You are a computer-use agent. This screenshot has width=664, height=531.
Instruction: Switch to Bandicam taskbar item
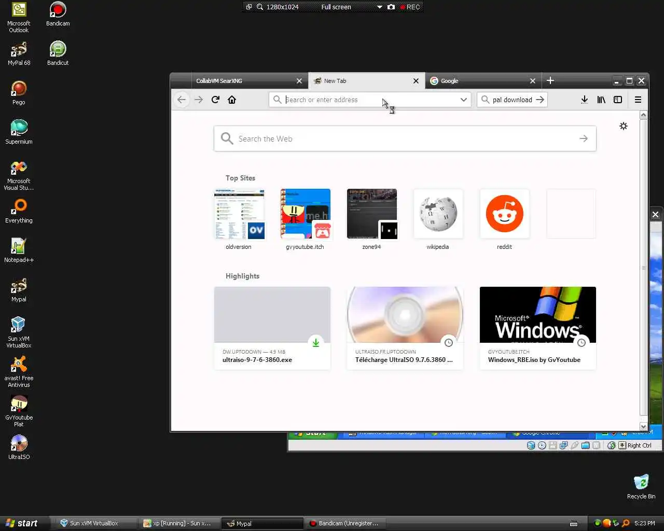[345, 523]
